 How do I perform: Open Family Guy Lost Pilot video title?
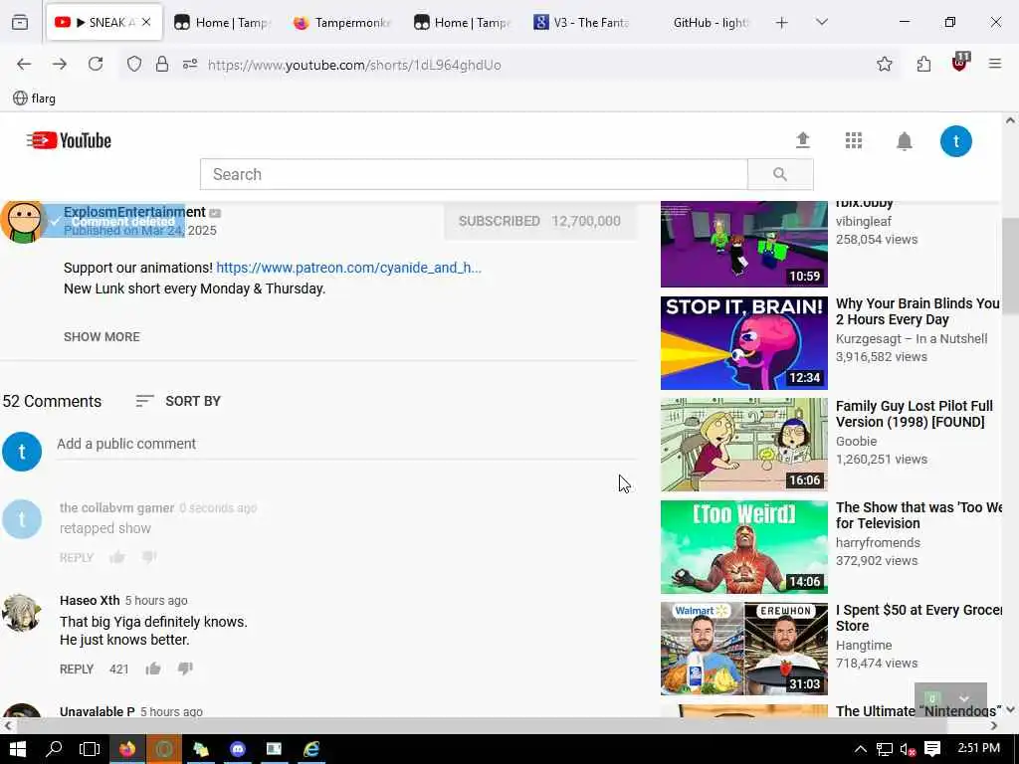click(914, 414)
